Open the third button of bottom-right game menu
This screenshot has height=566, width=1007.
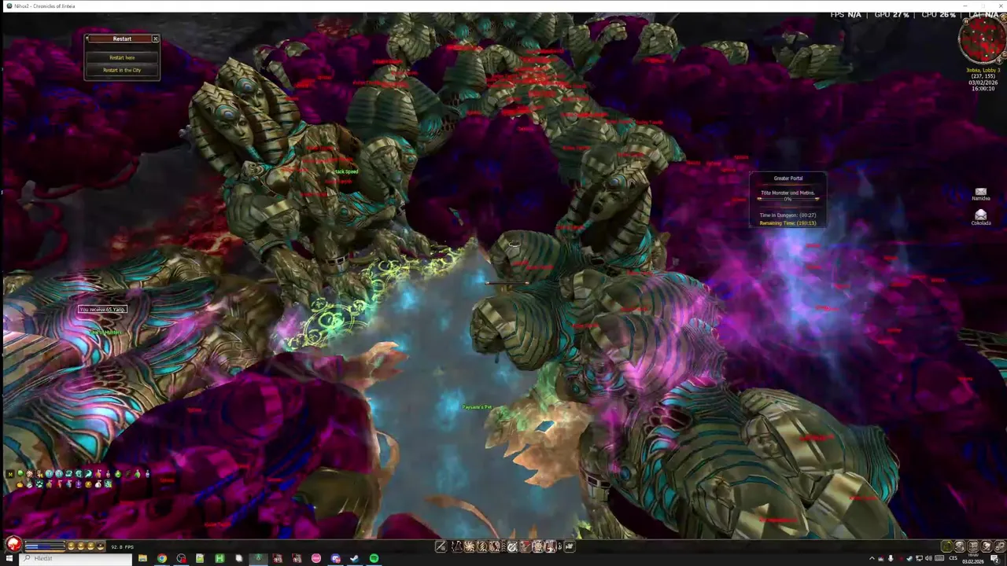pos(972,546)
